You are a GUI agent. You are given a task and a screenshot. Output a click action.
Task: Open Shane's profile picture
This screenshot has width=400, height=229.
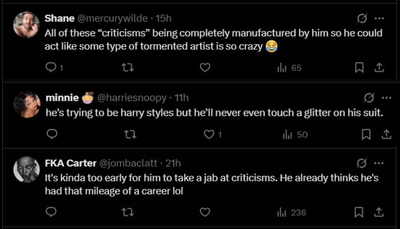click(x=26, y=25)
